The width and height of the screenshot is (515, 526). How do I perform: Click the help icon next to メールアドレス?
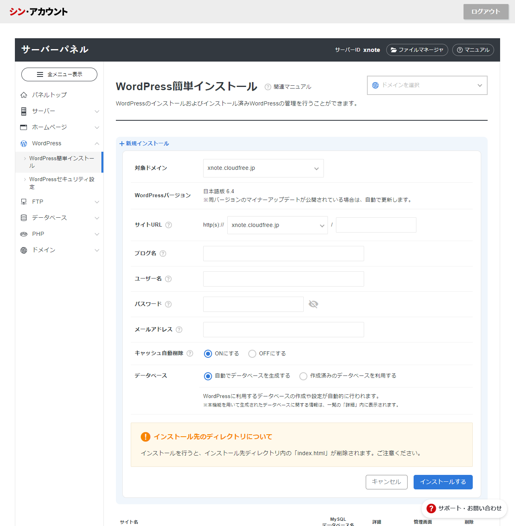pos(179,330)
